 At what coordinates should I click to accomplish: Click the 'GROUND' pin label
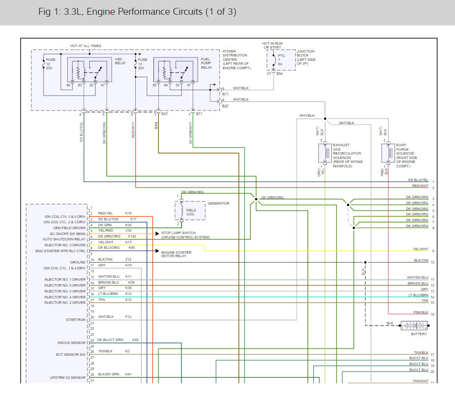click(x=78, y=262)
